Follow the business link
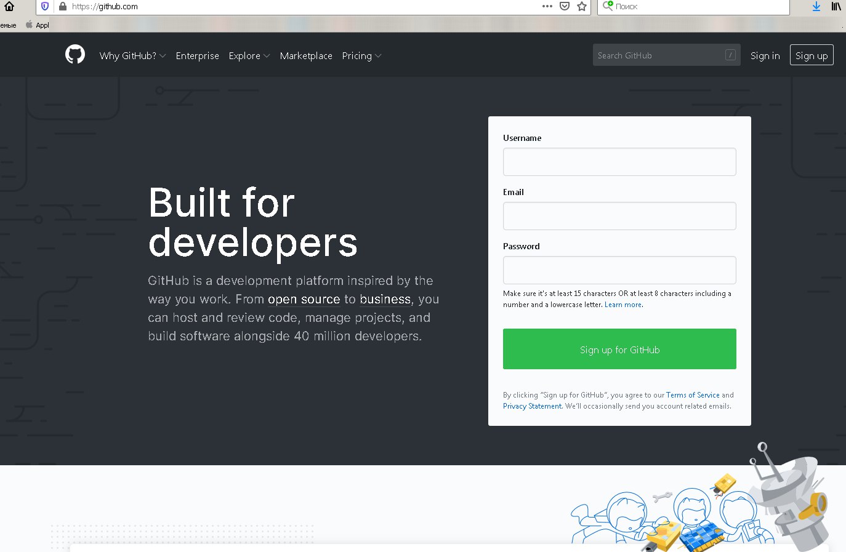This screenshot has height=552, width=846. coord(385,299)
